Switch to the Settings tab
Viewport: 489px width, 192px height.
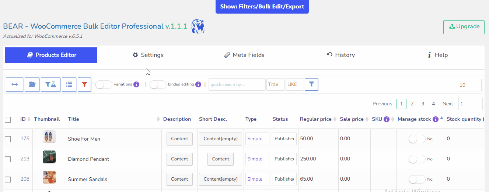(x=148, y=55)
